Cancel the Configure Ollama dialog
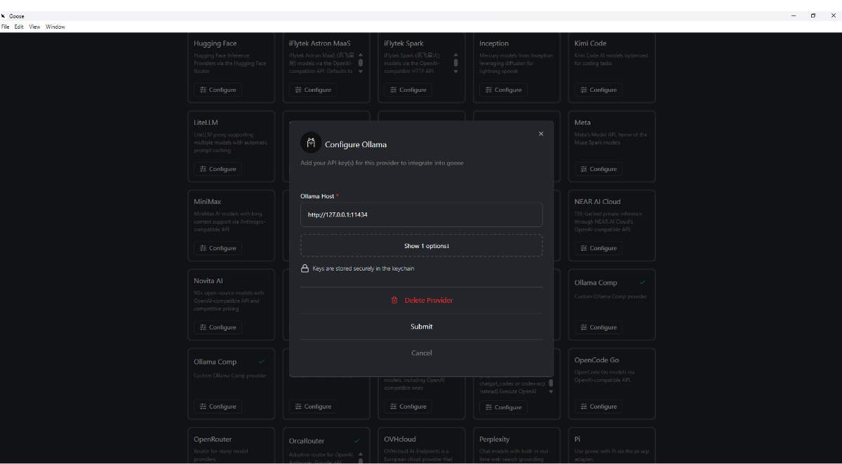This screenshot has height=464, width=842. coord(421,353)
